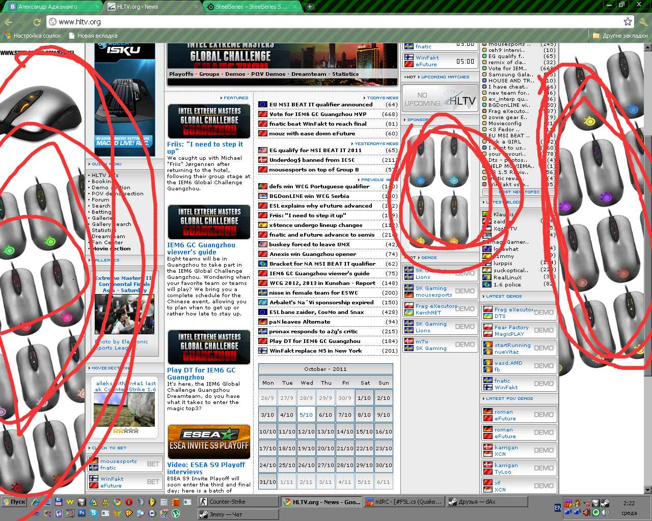
Task: Open 'pronax responds to a2g's critic' news
Action: (x=314, y=332)
